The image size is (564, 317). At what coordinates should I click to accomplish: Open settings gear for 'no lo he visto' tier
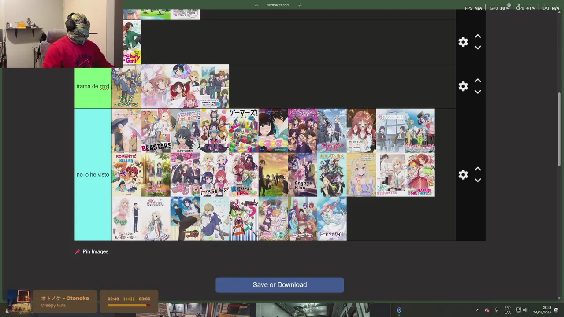pyautogui.click(x=463, y=174)
